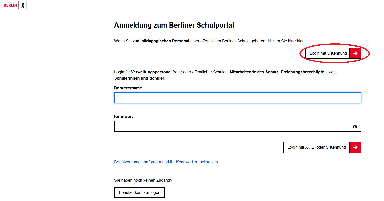
Task: Click the bold text Mitarbeitende des Senats
Action: [254, 72]
